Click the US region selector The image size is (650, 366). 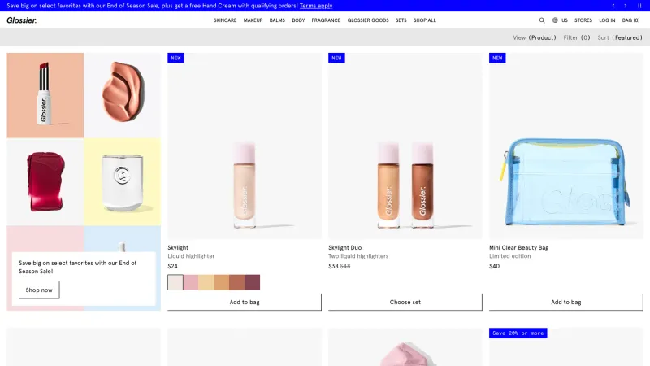tap(564, 20)
